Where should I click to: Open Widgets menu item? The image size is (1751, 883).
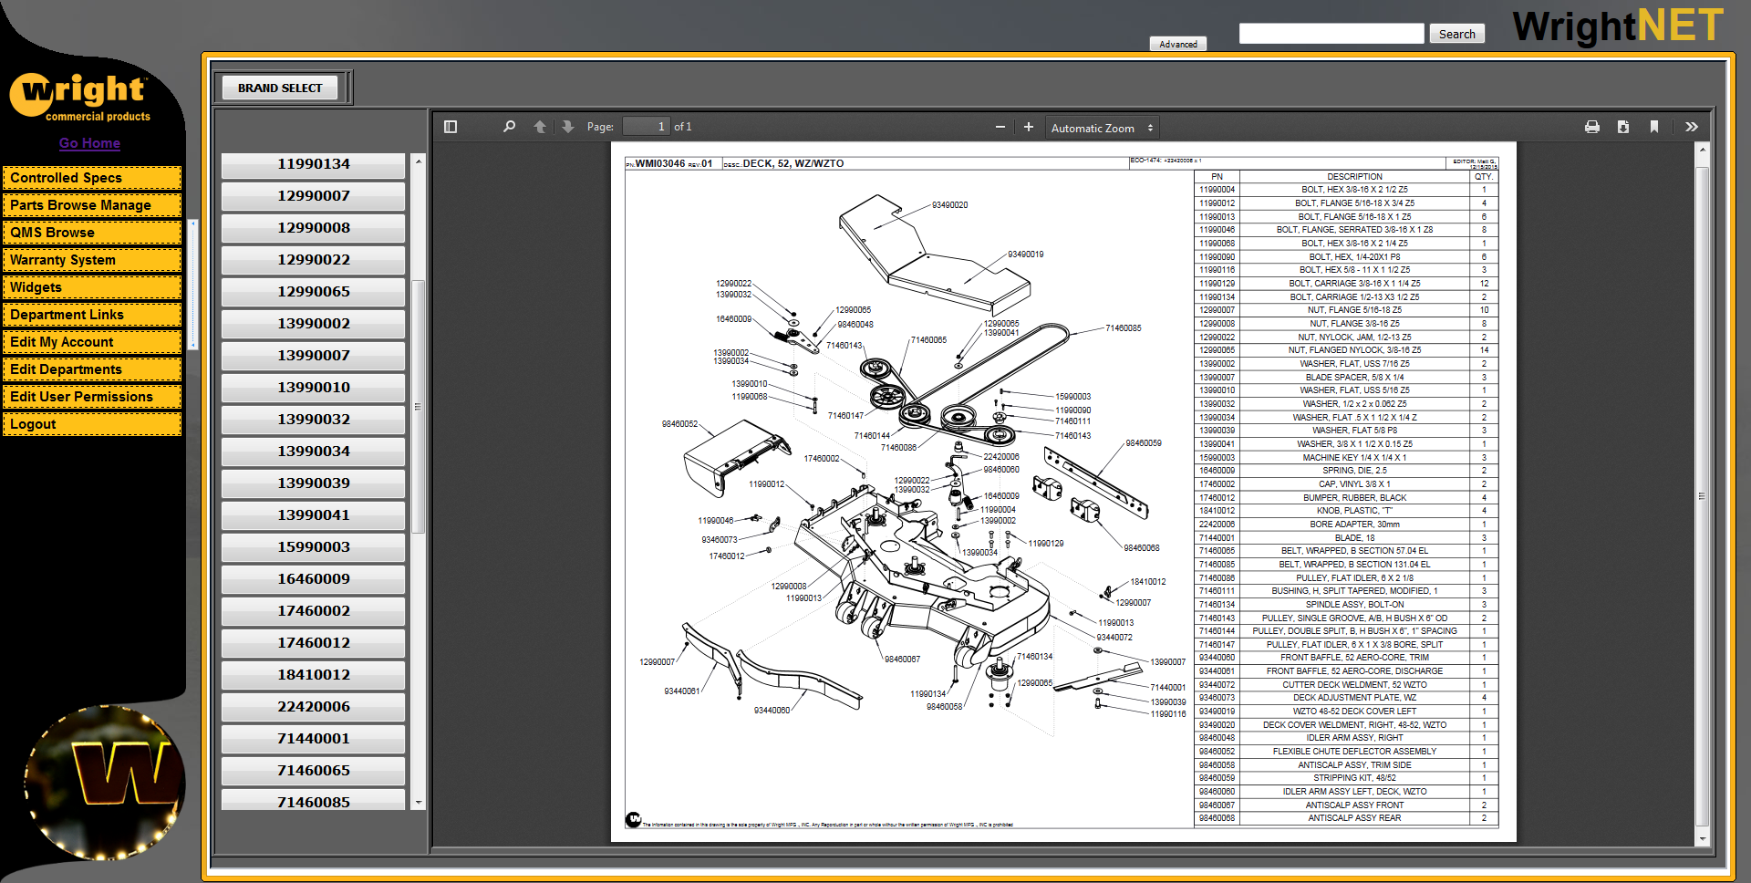click(x=92, y=287)
